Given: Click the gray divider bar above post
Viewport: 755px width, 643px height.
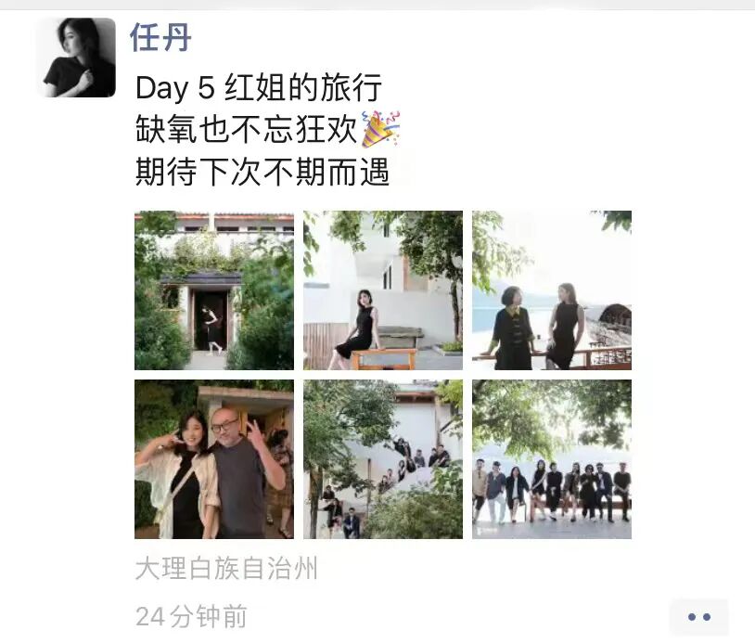Looking at the screenshot, I should coord(377,5).
